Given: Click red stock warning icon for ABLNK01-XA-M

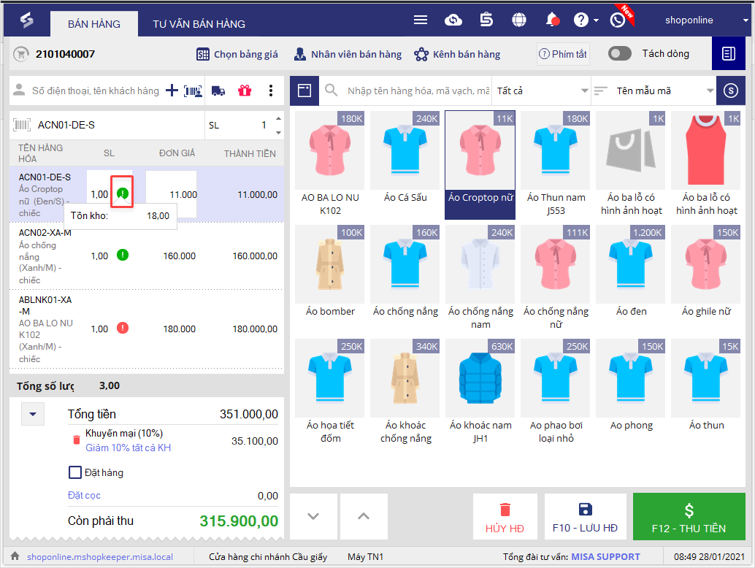Looking at the screenshot, I should tap(123, 329).
